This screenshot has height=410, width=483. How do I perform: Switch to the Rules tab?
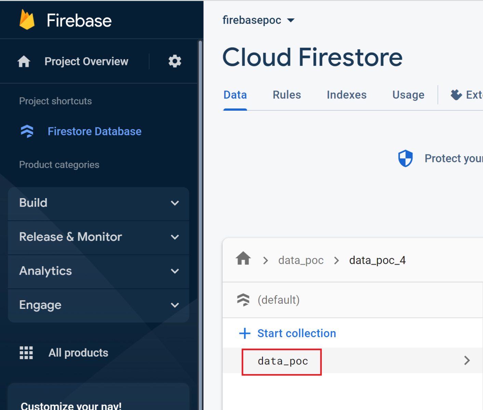click(287, 95)
